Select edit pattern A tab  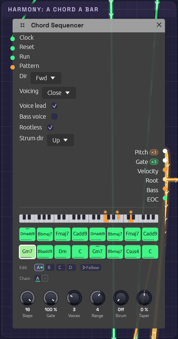coord(39,268)
